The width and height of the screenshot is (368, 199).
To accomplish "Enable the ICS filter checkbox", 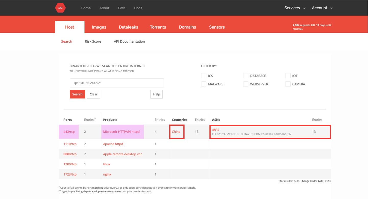I will [x=204, y=76].
